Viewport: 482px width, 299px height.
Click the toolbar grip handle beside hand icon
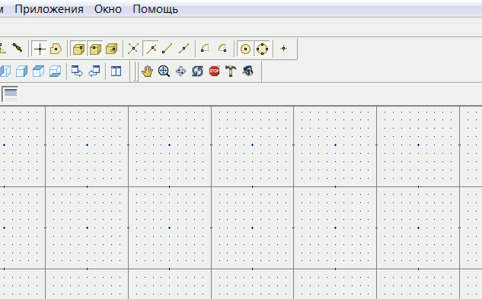click(136, 72)
